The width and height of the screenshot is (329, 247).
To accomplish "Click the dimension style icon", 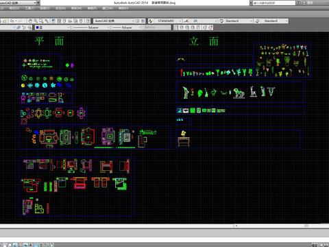I will [x=186, y=21].
